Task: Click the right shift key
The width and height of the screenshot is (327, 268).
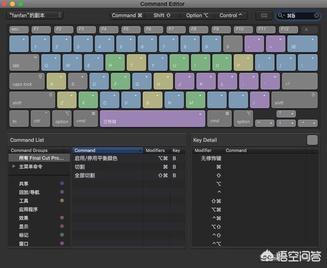Action: coord(294,100)
